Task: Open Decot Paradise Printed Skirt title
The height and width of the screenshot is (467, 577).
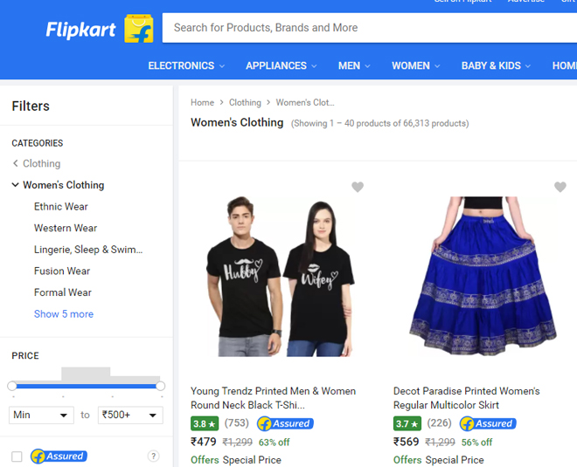Action: click(x=466, y=398)
